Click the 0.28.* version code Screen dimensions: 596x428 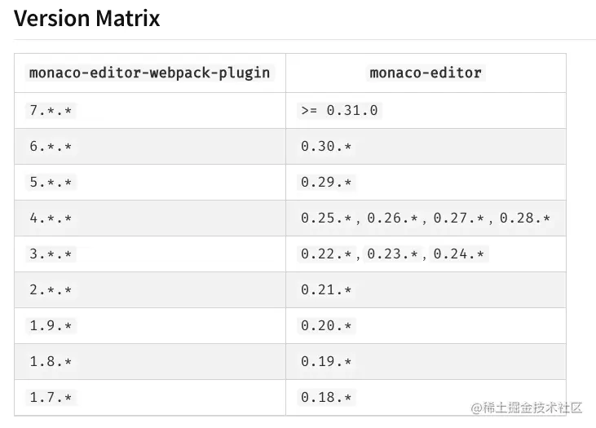[x=525, y=218]
